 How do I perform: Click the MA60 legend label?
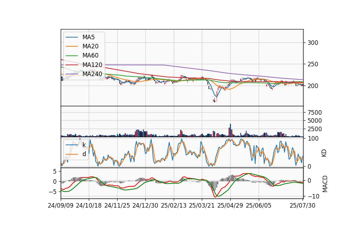tap(90, 56)
